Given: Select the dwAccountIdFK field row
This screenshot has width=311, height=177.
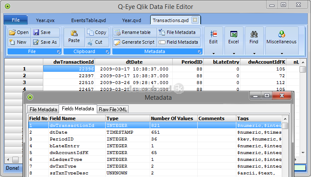Looking at the screenshot, I should (x=155, y=152).
